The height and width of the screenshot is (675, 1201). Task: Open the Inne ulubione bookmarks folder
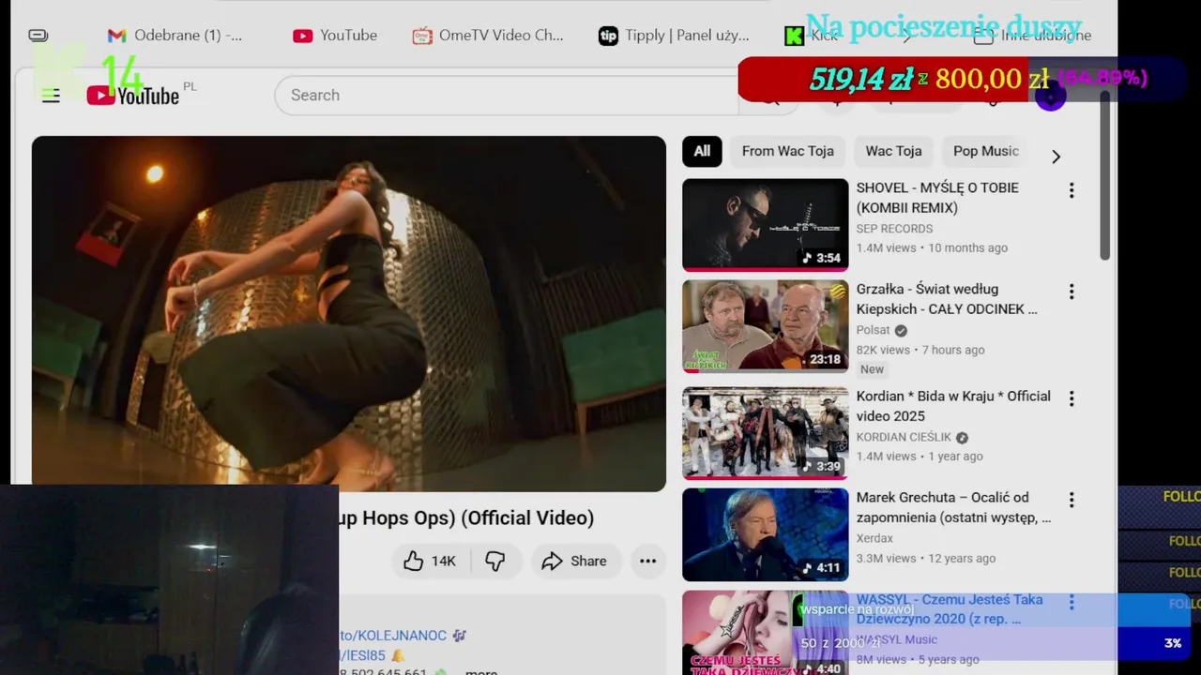point(1032,36)
